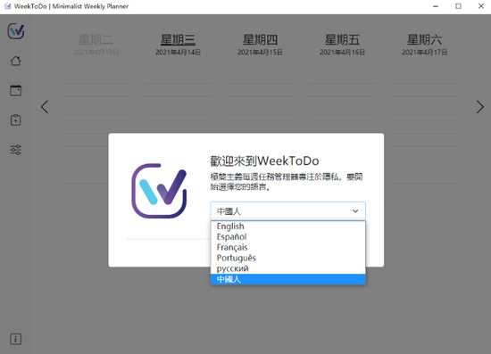The height and width of the screenshot is (354, 491).
Task: Click the title bar app icon
Action: (7, 6)
